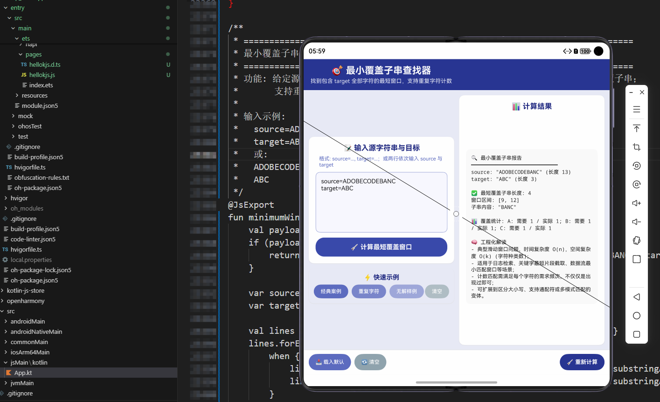Increase emulator volume
This screenshot has height=402, width=660.
[636, 203]
